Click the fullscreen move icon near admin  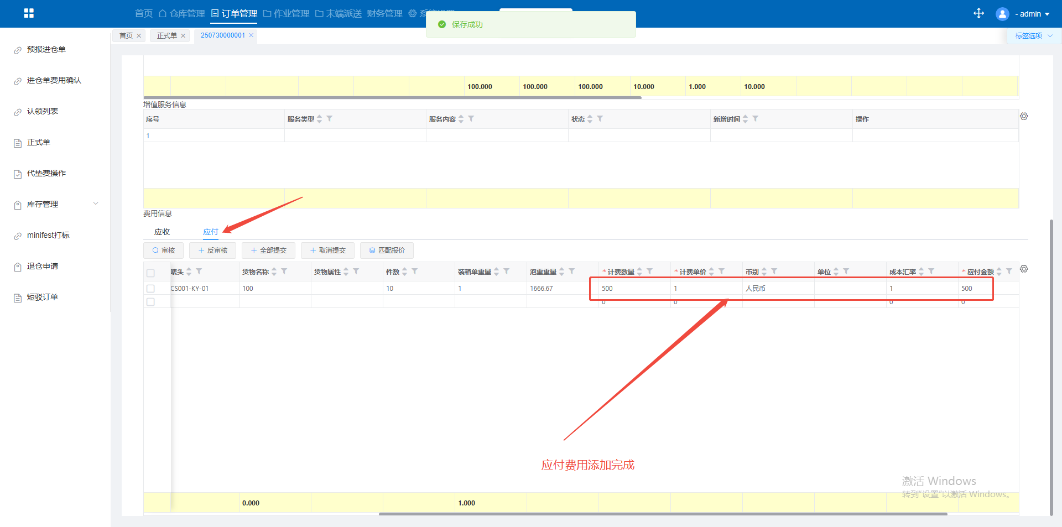[978, 13]
